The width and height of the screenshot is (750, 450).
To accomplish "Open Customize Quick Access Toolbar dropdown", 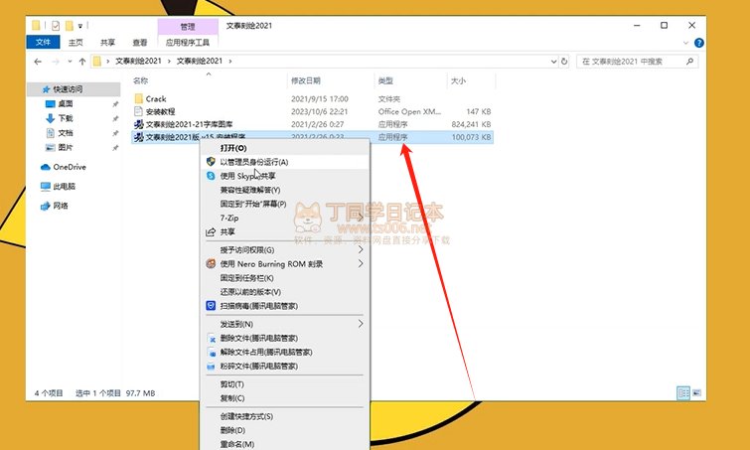I will [79, 26].
